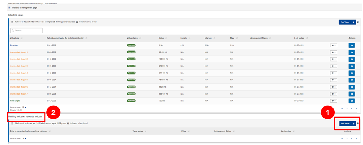Click the Approved badge in the Baseline row
This screenshot has height=145, width=363.
(131, 45)
